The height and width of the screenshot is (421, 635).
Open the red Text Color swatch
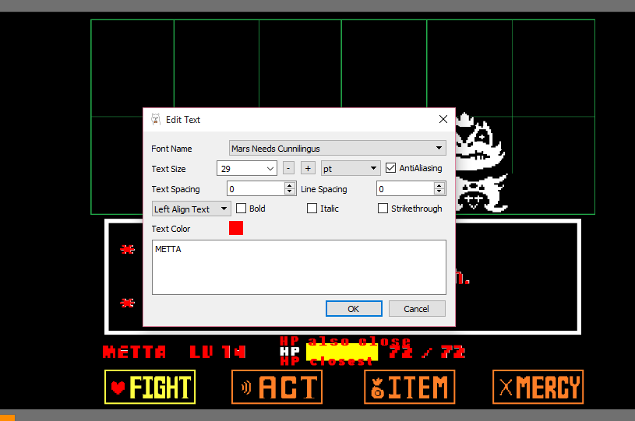point(236,228)
